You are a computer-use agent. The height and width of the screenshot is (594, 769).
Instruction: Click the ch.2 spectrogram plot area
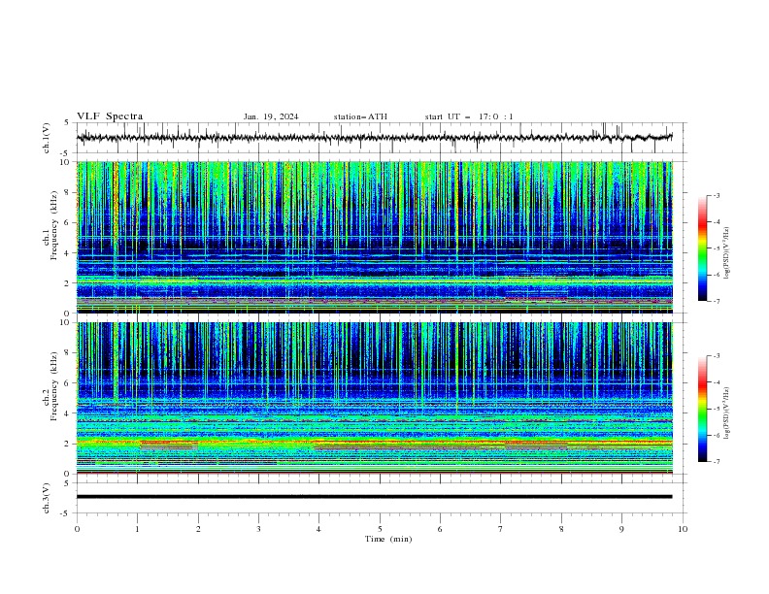click(x=375, y=398)
